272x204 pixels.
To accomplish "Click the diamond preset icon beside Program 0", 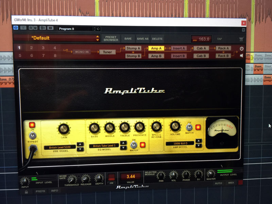I will point(98,29).
